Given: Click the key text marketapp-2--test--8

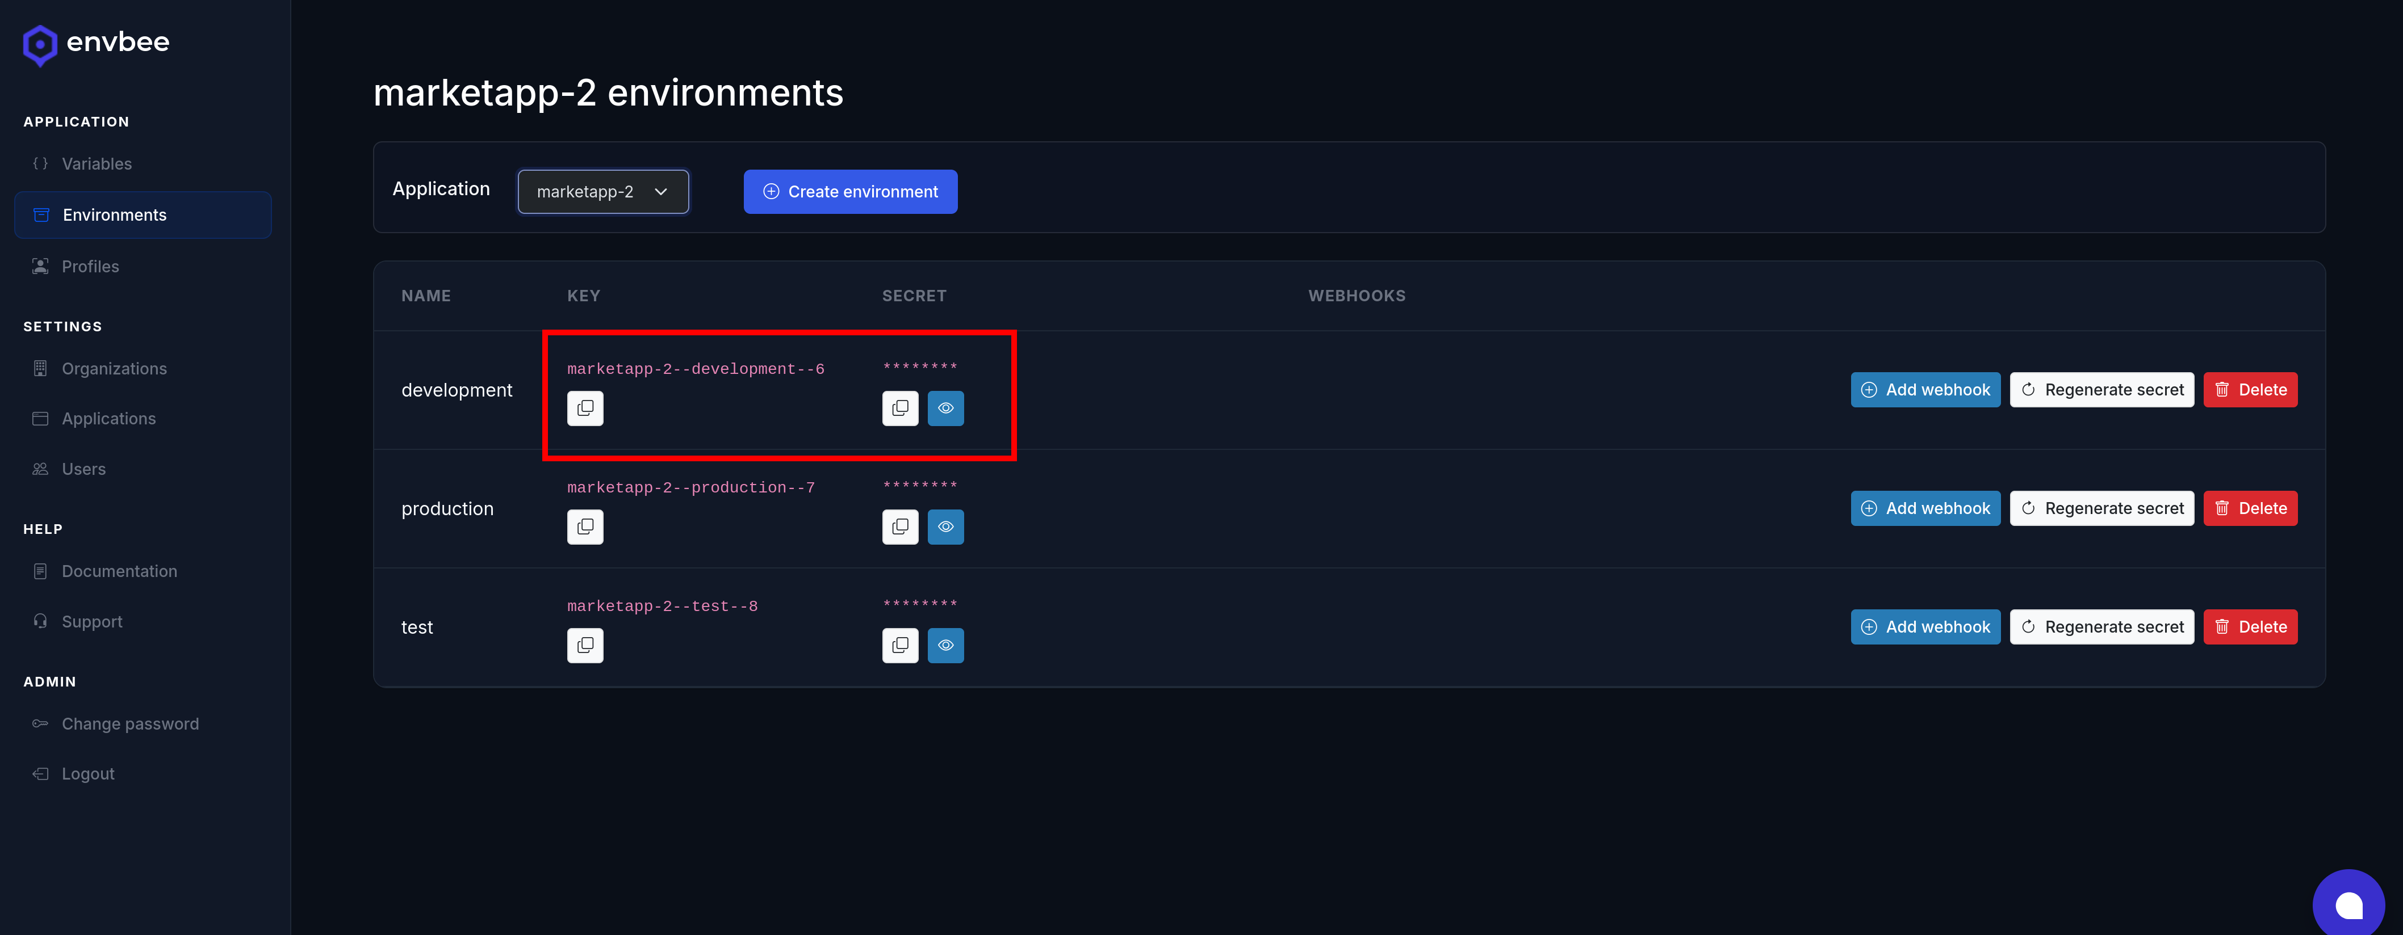Looking at the screenshot, I should (x=662, y=606).
